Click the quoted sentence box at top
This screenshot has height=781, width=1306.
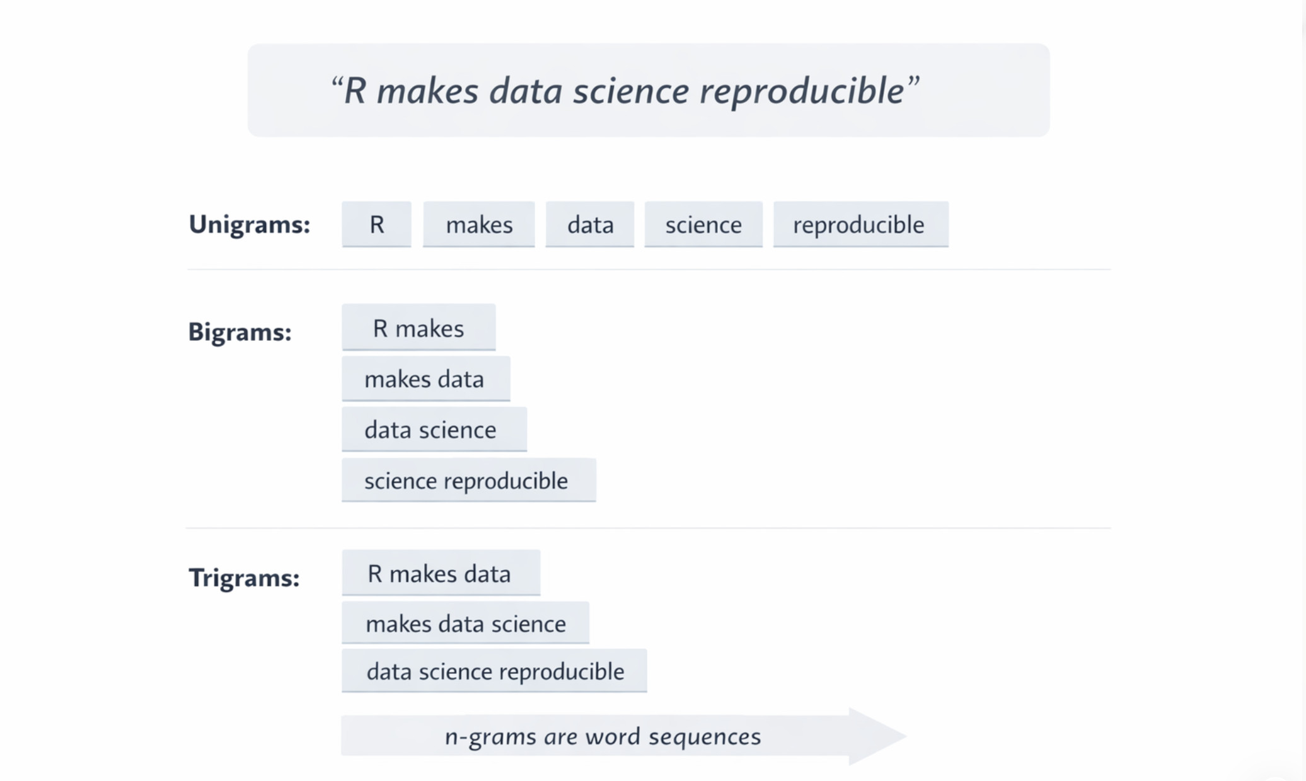[x=648, y=90]
